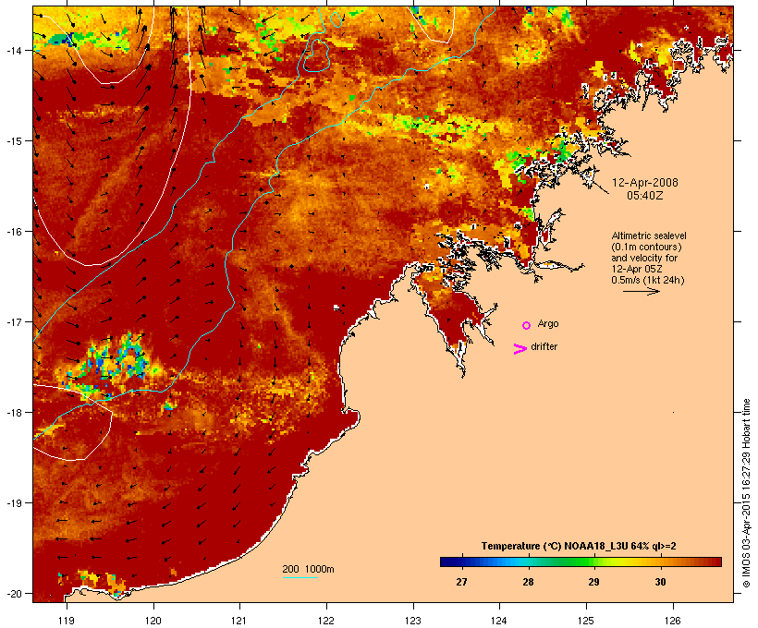Image resolution: width=758 pixels, height=628 pixels.
Task: Click the longitude label 126
Action: pyautogui.click(x=673, y=620)
